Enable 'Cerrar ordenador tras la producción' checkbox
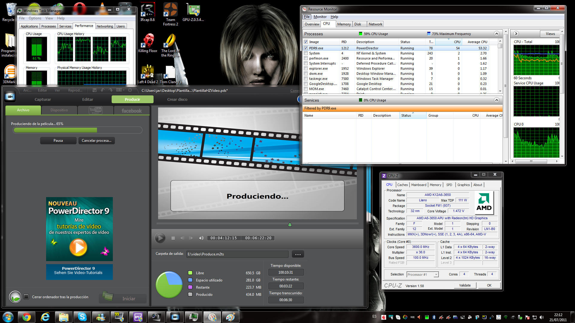575x323 pixels. (x=26, y=297)
